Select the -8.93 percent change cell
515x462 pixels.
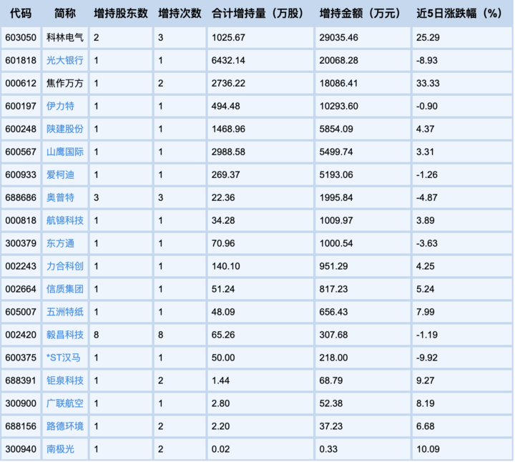[x=462, y=60]
